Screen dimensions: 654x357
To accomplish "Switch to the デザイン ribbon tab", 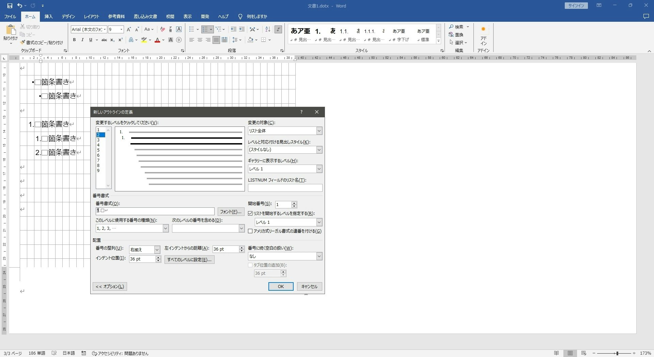I will click(68, 16).
